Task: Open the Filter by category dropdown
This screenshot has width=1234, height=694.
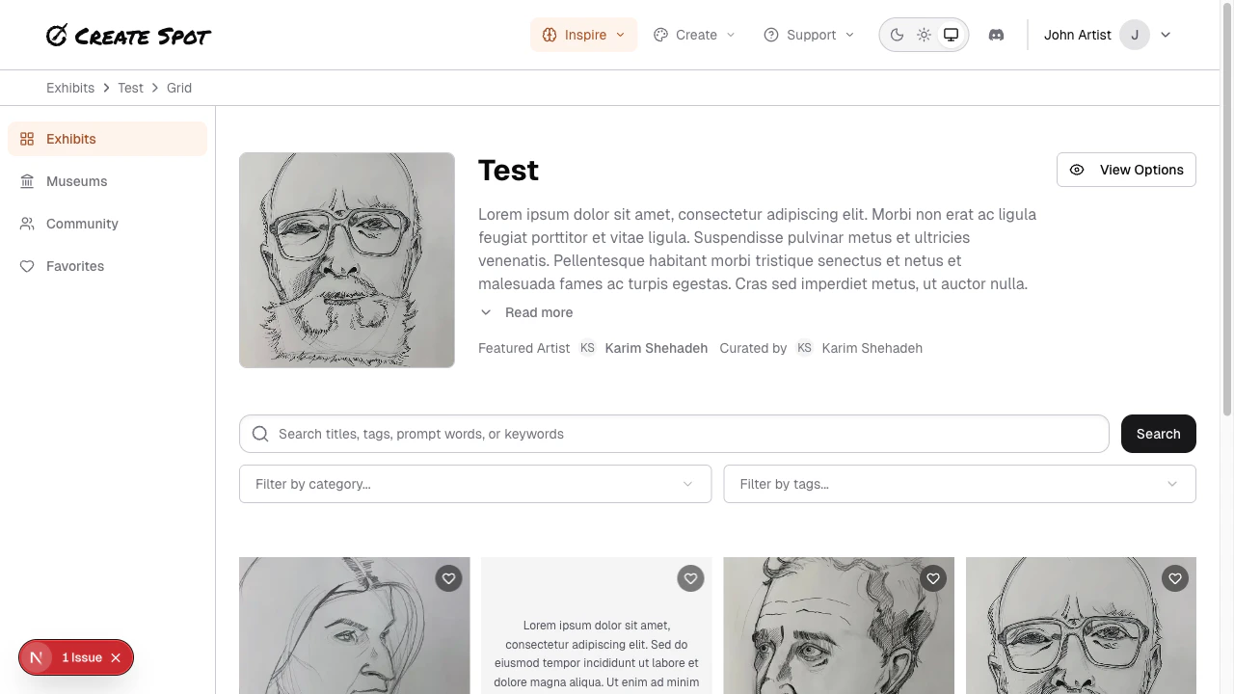Action: [475, 484]
